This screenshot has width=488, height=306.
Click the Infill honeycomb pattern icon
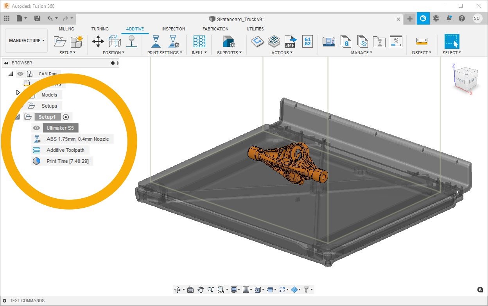pos(199,41)
